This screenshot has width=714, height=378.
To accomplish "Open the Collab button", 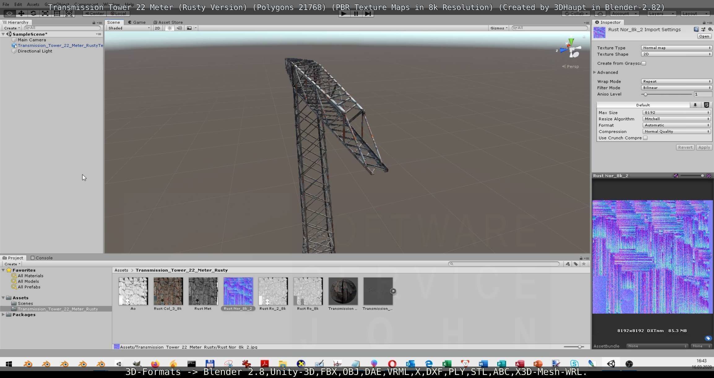I will pyautogui.click(x=576, y=14).
